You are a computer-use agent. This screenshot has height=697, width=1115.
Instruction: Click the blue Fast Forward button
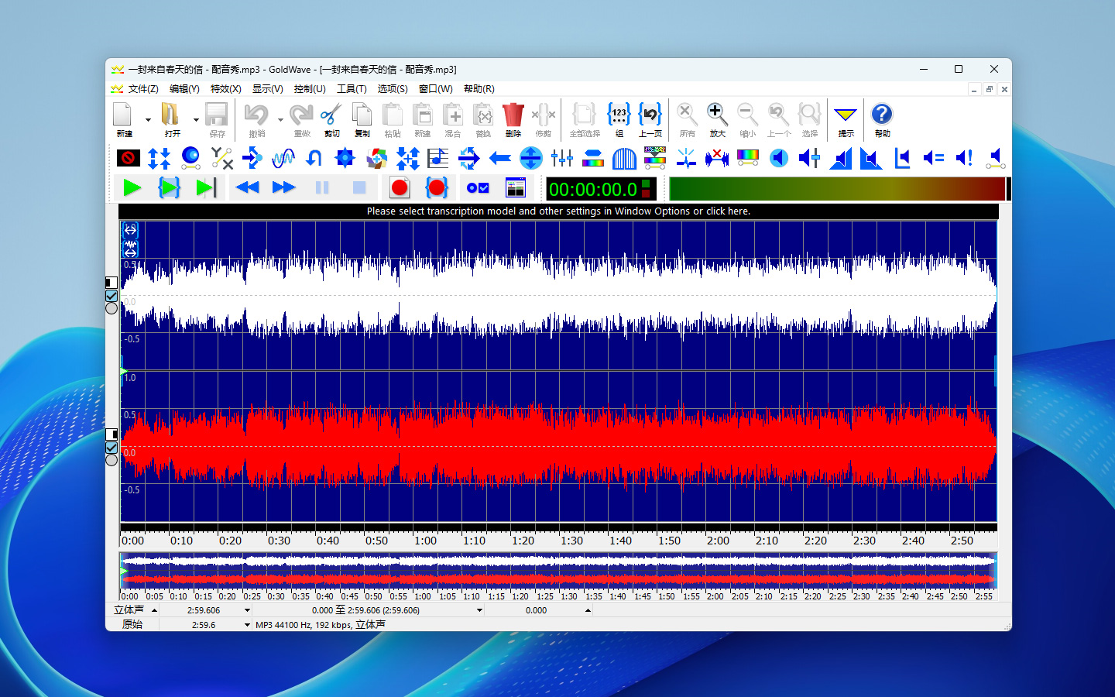pos(284,188)
